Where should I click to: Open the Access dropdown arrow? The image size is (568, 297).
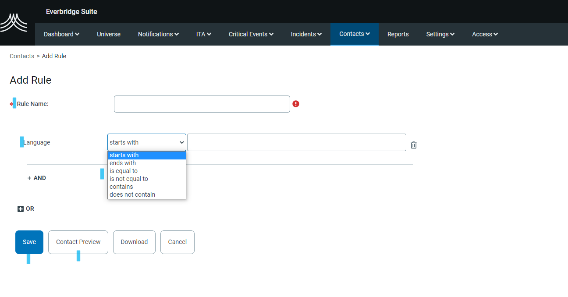[496, 34]
